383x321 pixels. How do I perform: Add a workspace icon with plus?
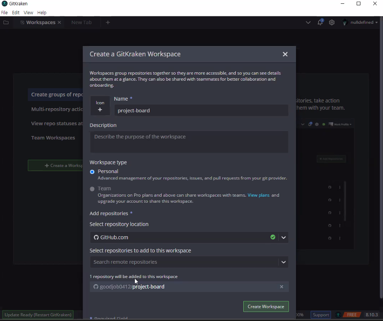tap(100, 105)
